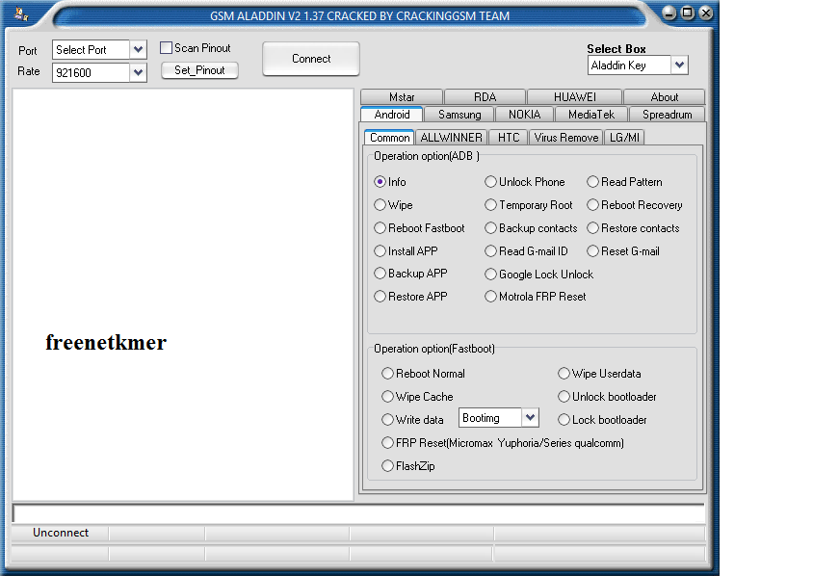The width and height of the screenshot is (813, 576).
Task: Open the LG/MI sub-tab
Action: tap(624, 138)
